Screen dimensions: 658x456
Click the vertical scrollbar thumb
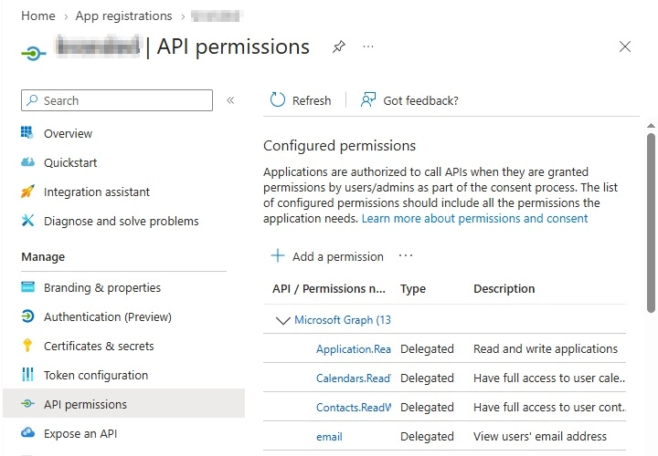[651, 223]
